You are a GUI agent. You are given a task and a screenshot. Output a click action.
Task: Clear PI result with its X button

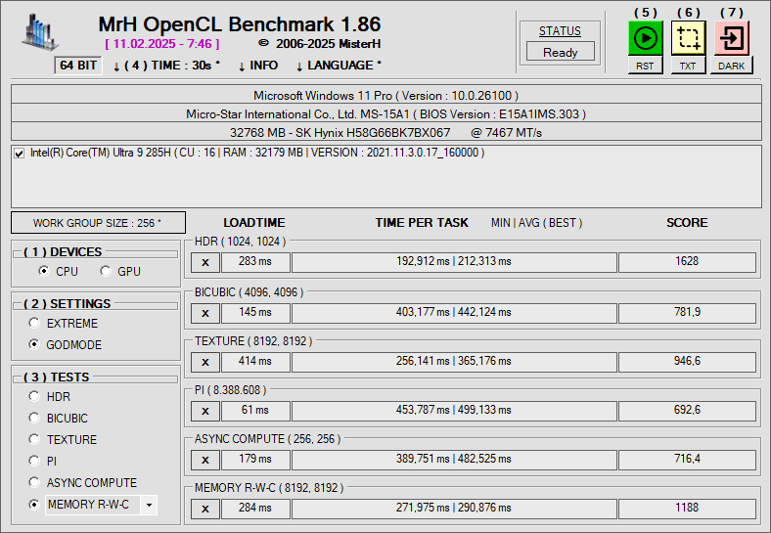[x=205, y=411]
